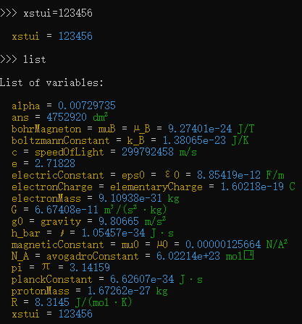Click the magneticConstant variable name
The height and width of the screenshot is (324, 302).
click(58, 244)
